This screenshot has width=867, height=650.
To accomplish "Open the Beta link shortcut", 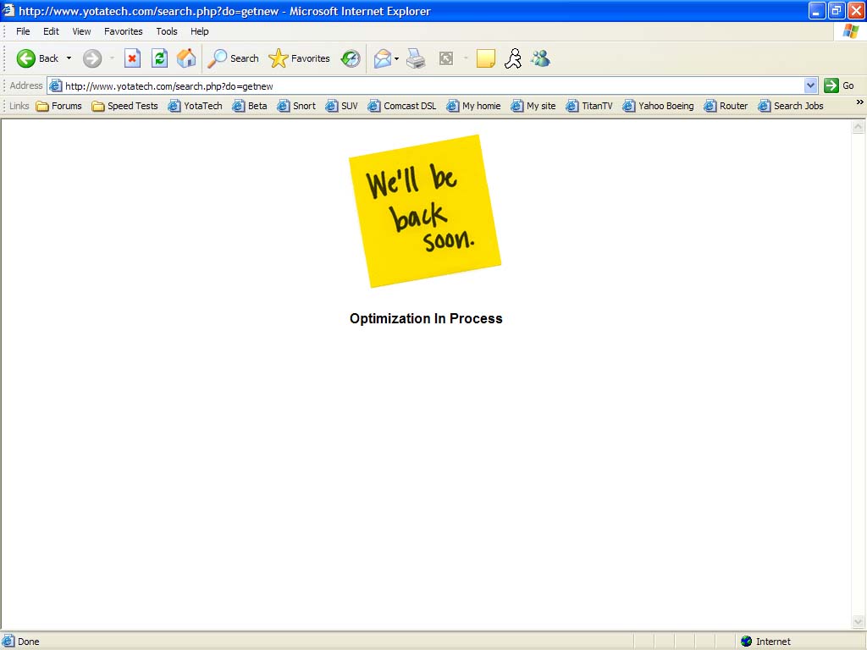I will [x=250, y=106].
